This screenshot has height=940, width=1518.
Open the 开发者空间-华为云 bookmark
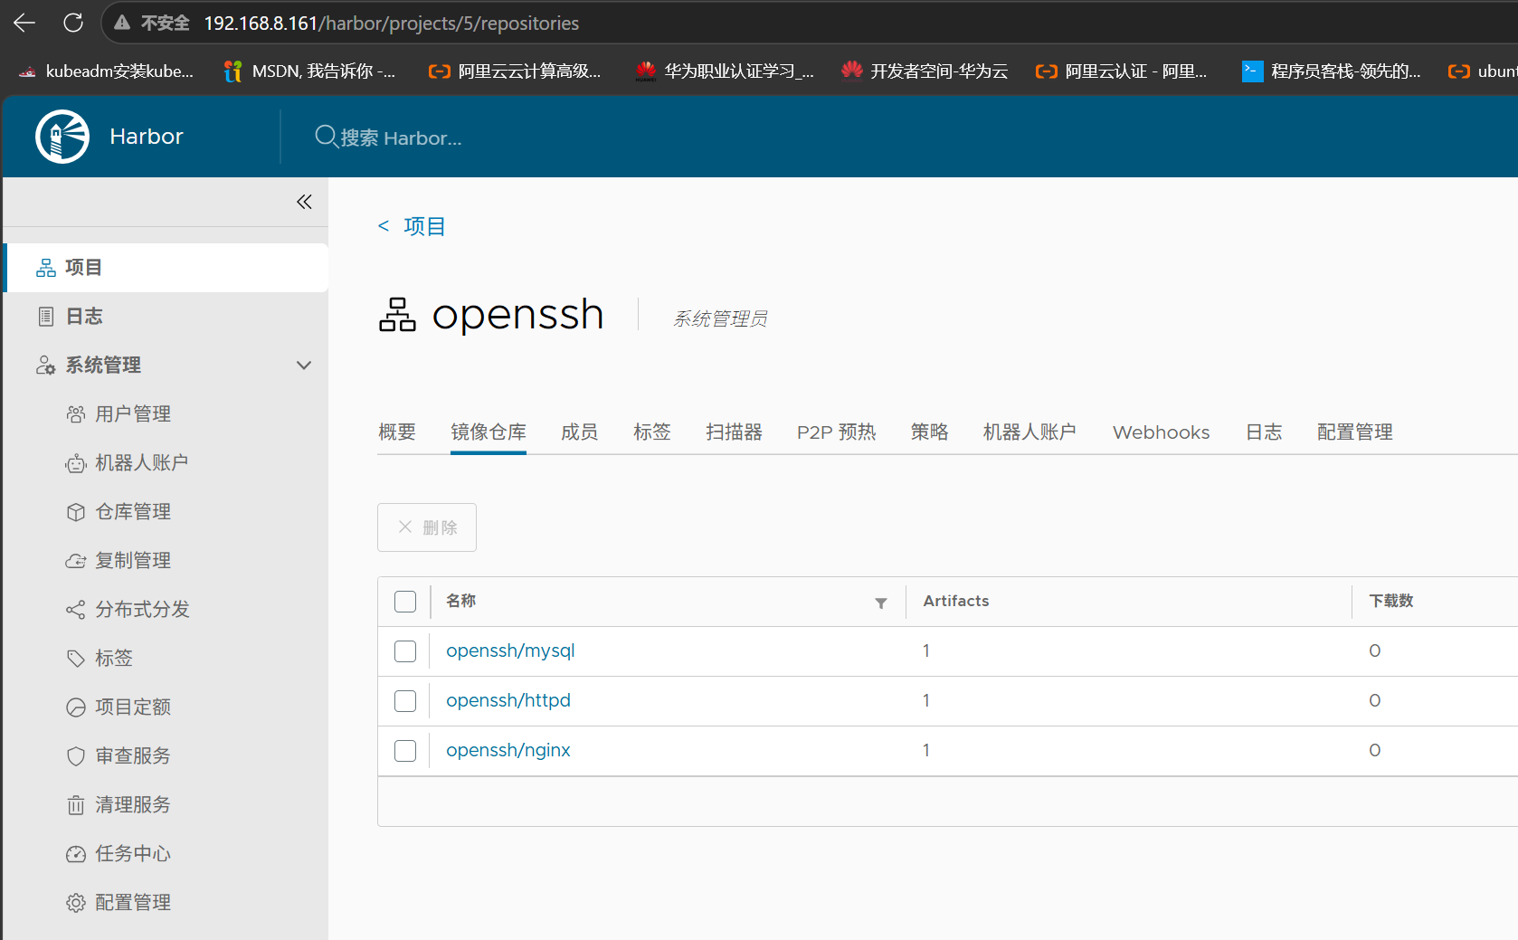point(925,71)
